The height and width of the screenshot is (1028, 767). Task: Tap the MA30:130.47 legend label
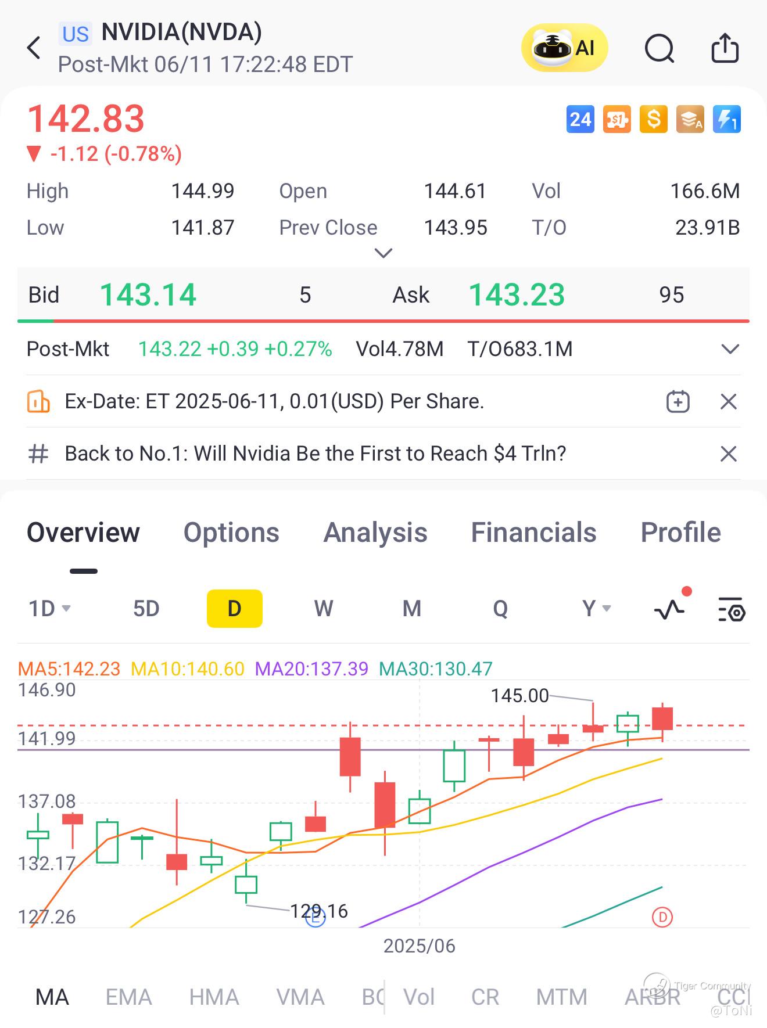(436, 669)
